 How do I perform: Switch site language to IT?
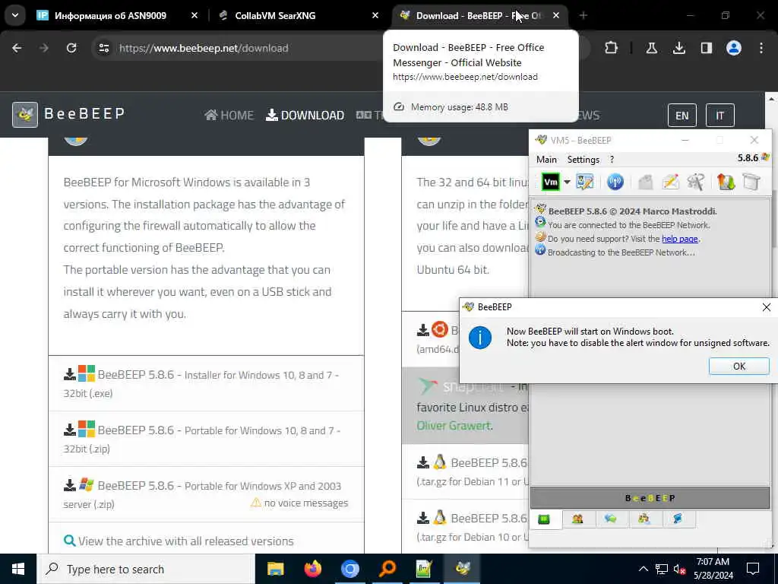(x=719, y=116)
